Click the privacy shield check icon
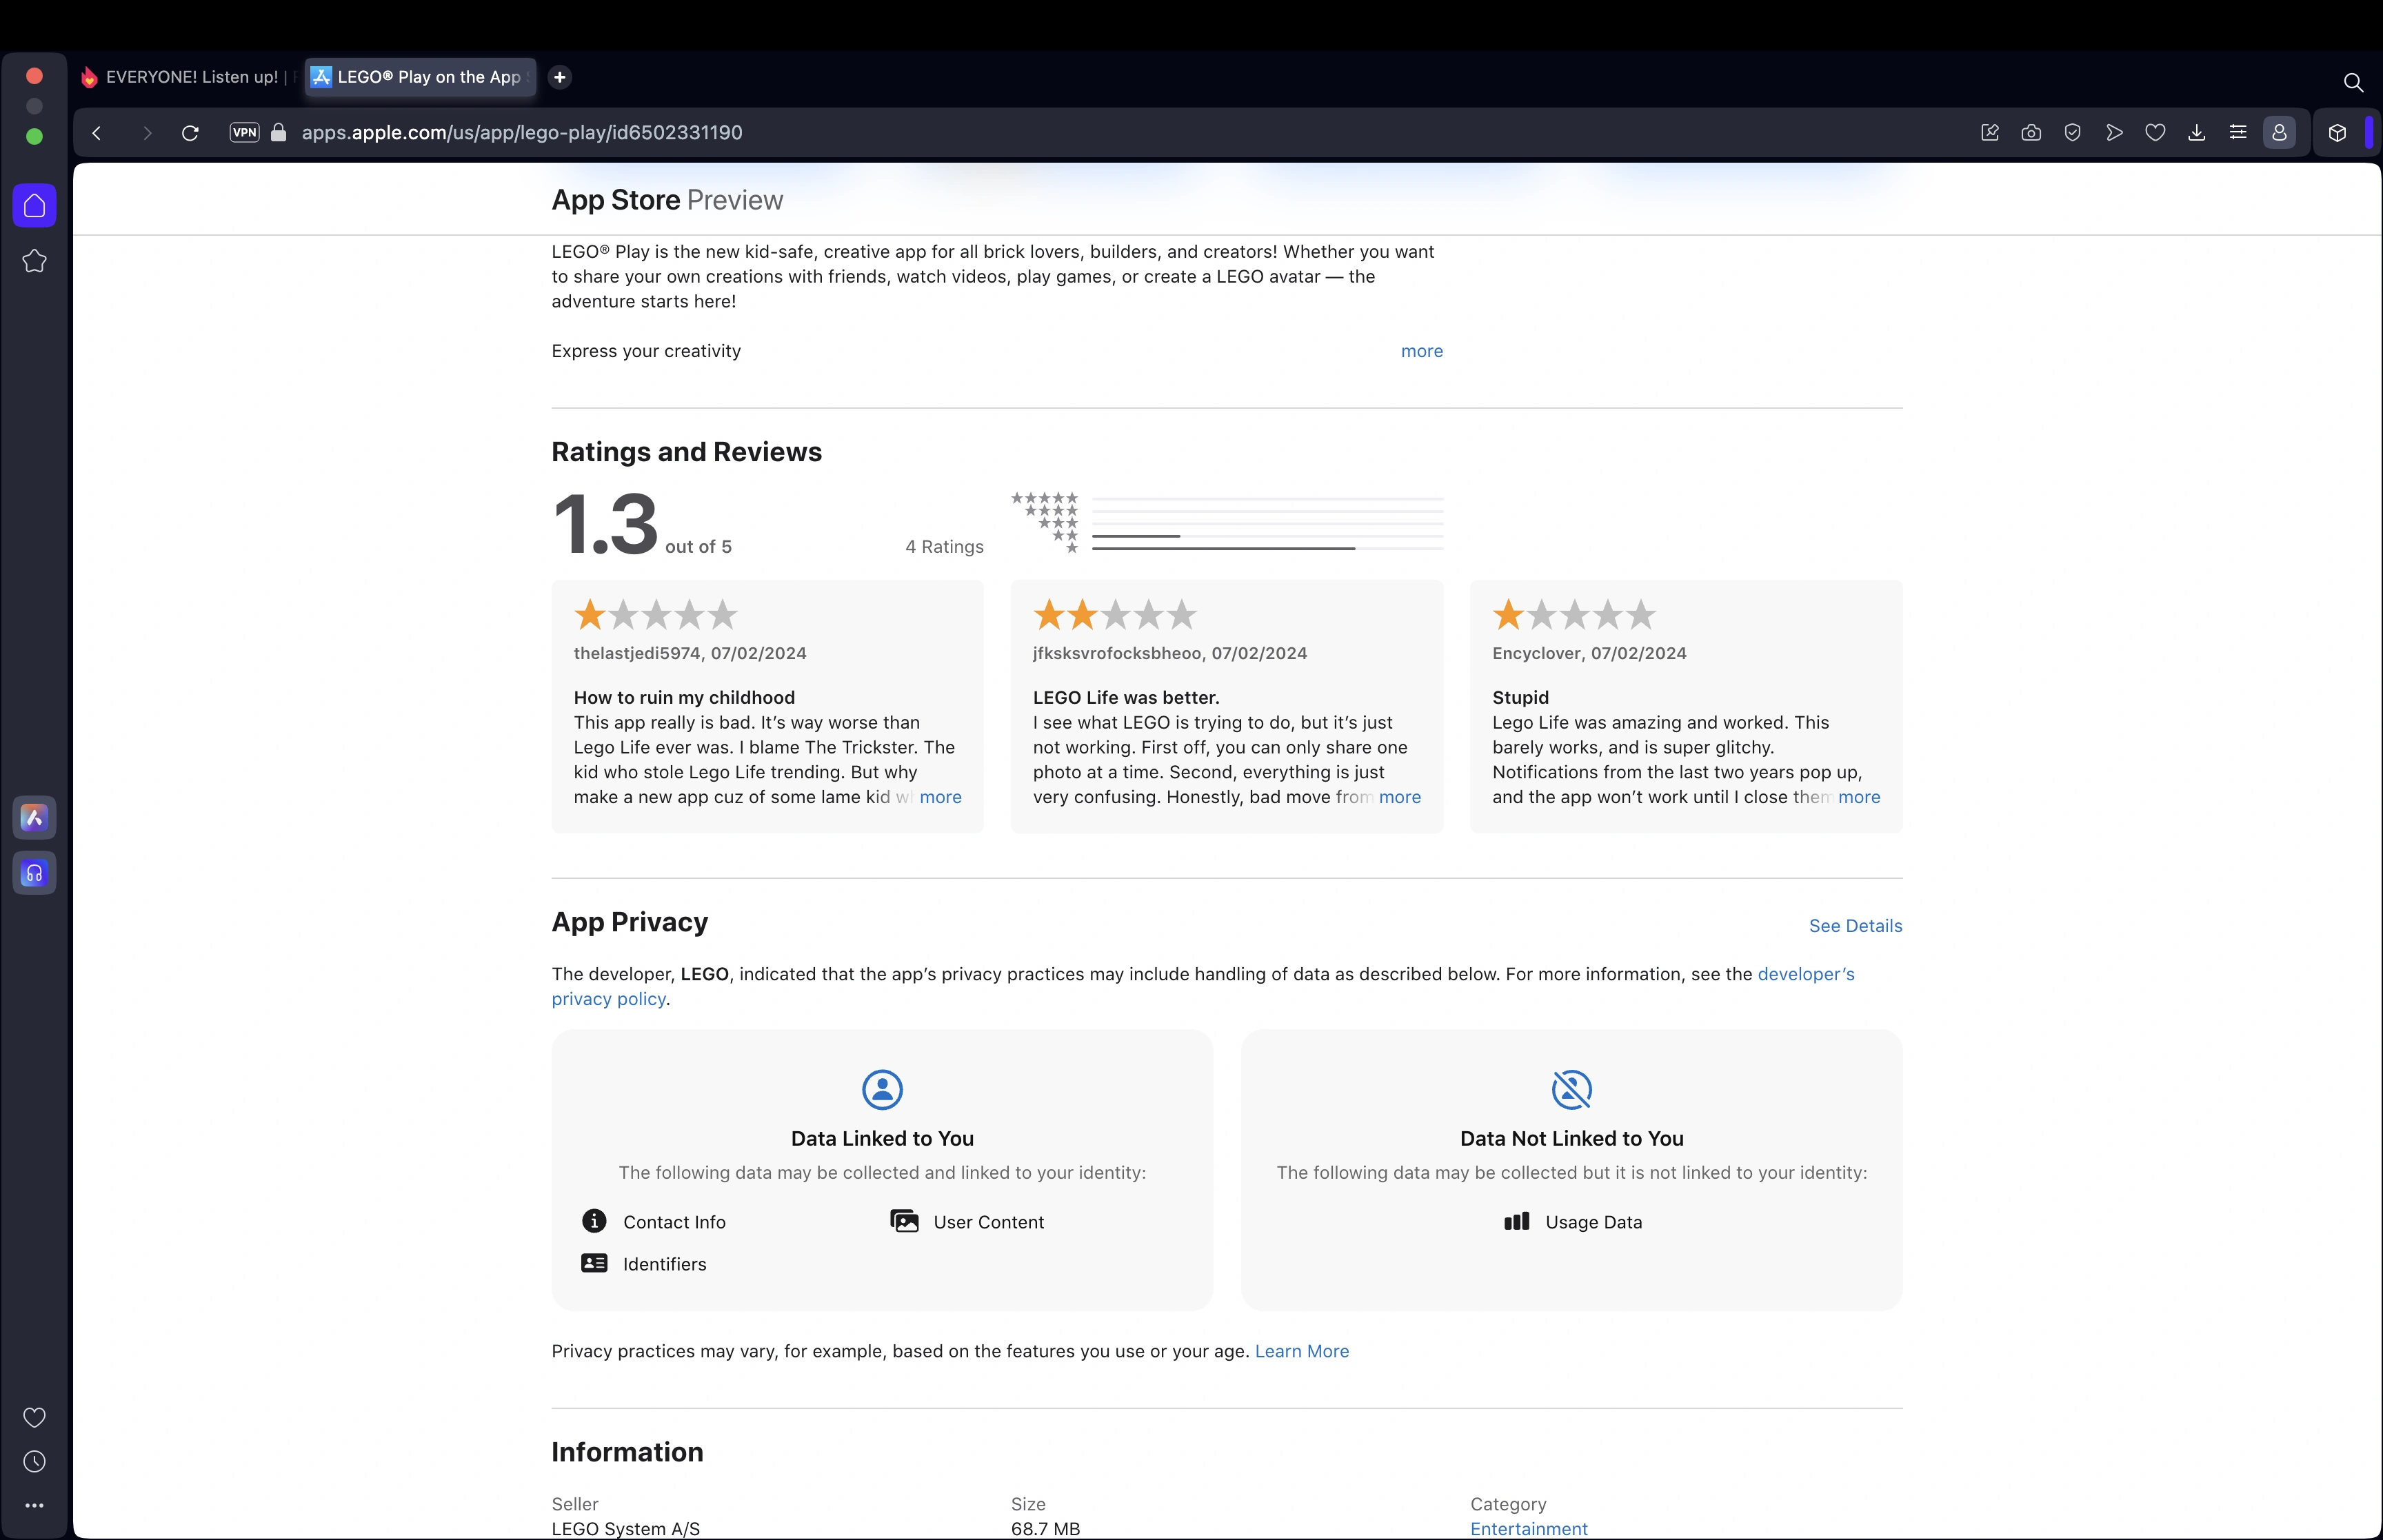2383x1540 pixels. [x=2072, y=133]
